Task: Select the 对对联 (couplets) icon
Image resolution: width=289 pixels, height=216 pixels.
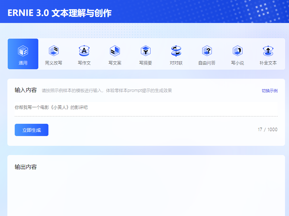Action: [x=176, y=51]
